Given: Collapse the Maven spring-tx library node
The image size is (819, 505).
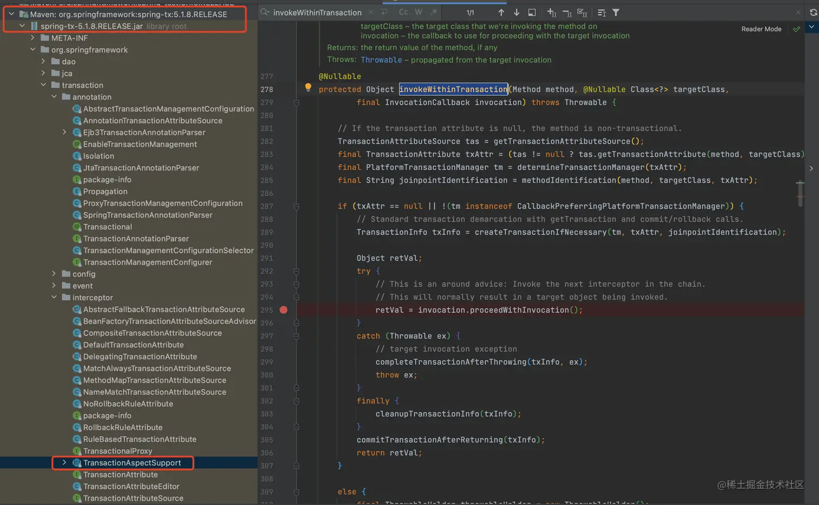Looking at the screenshot, I should (11, 14).
